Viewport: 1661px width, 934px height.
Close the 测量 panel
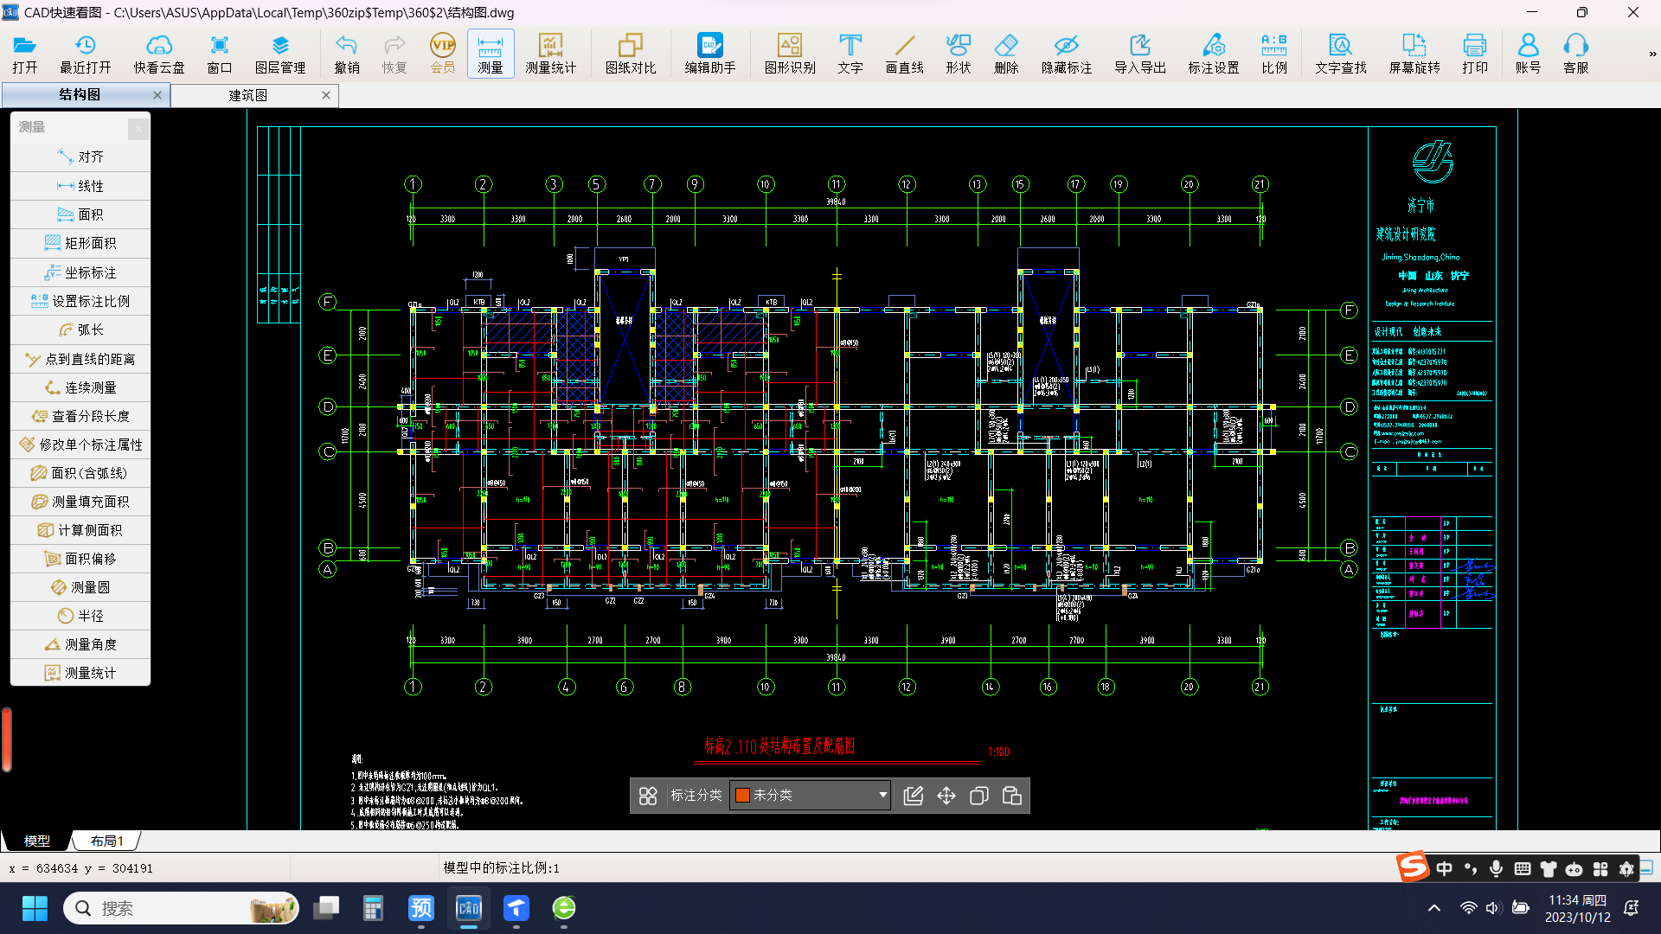point(138,129)
